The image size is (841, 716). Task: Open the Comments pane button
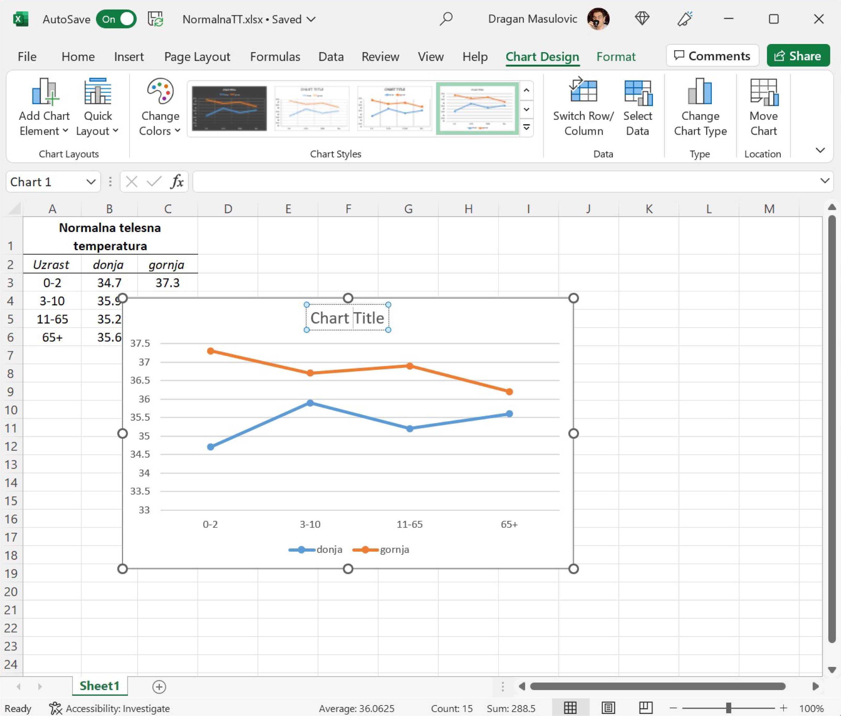point(712,56)
